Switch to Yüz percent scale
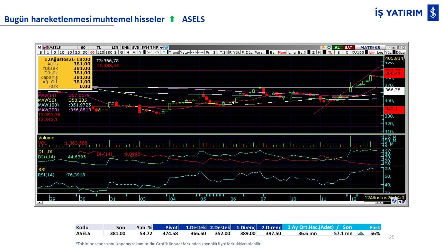The height and width of the screenshot is (249, 443). coord(388,52)
